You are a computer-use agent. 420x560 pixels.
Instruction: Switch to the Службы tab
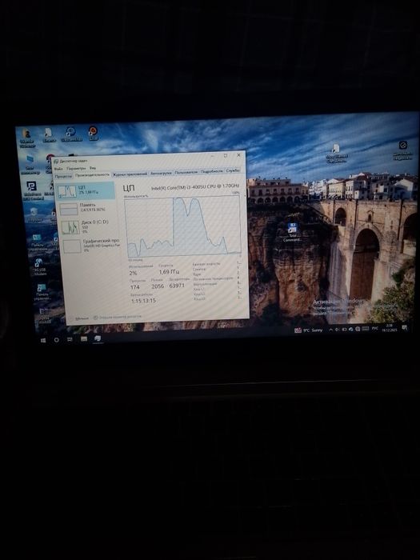coord(233,171)
